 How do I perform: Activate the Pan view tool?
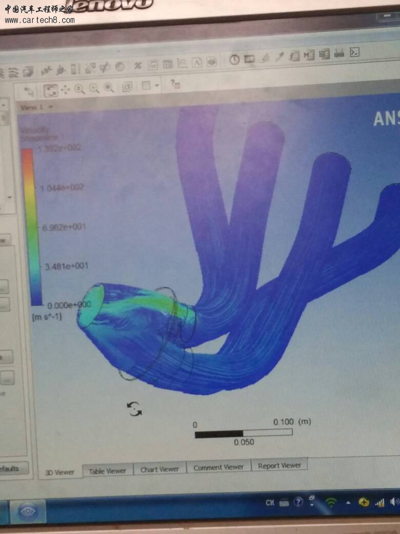[65, 90]
